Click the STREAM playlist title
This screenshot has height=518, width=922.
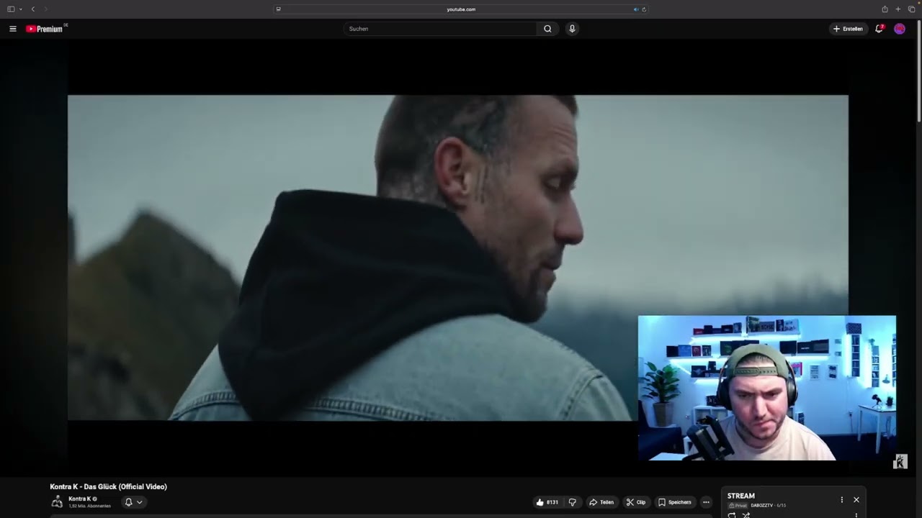coord(741,496)
